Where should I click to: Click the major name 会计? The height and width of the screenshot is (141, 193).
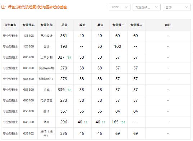pos(46,46)
